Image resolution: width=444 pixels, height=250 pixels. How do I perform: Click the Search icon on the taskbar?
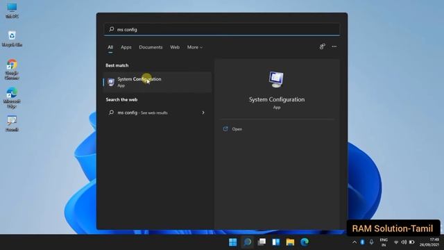(248, 242)
